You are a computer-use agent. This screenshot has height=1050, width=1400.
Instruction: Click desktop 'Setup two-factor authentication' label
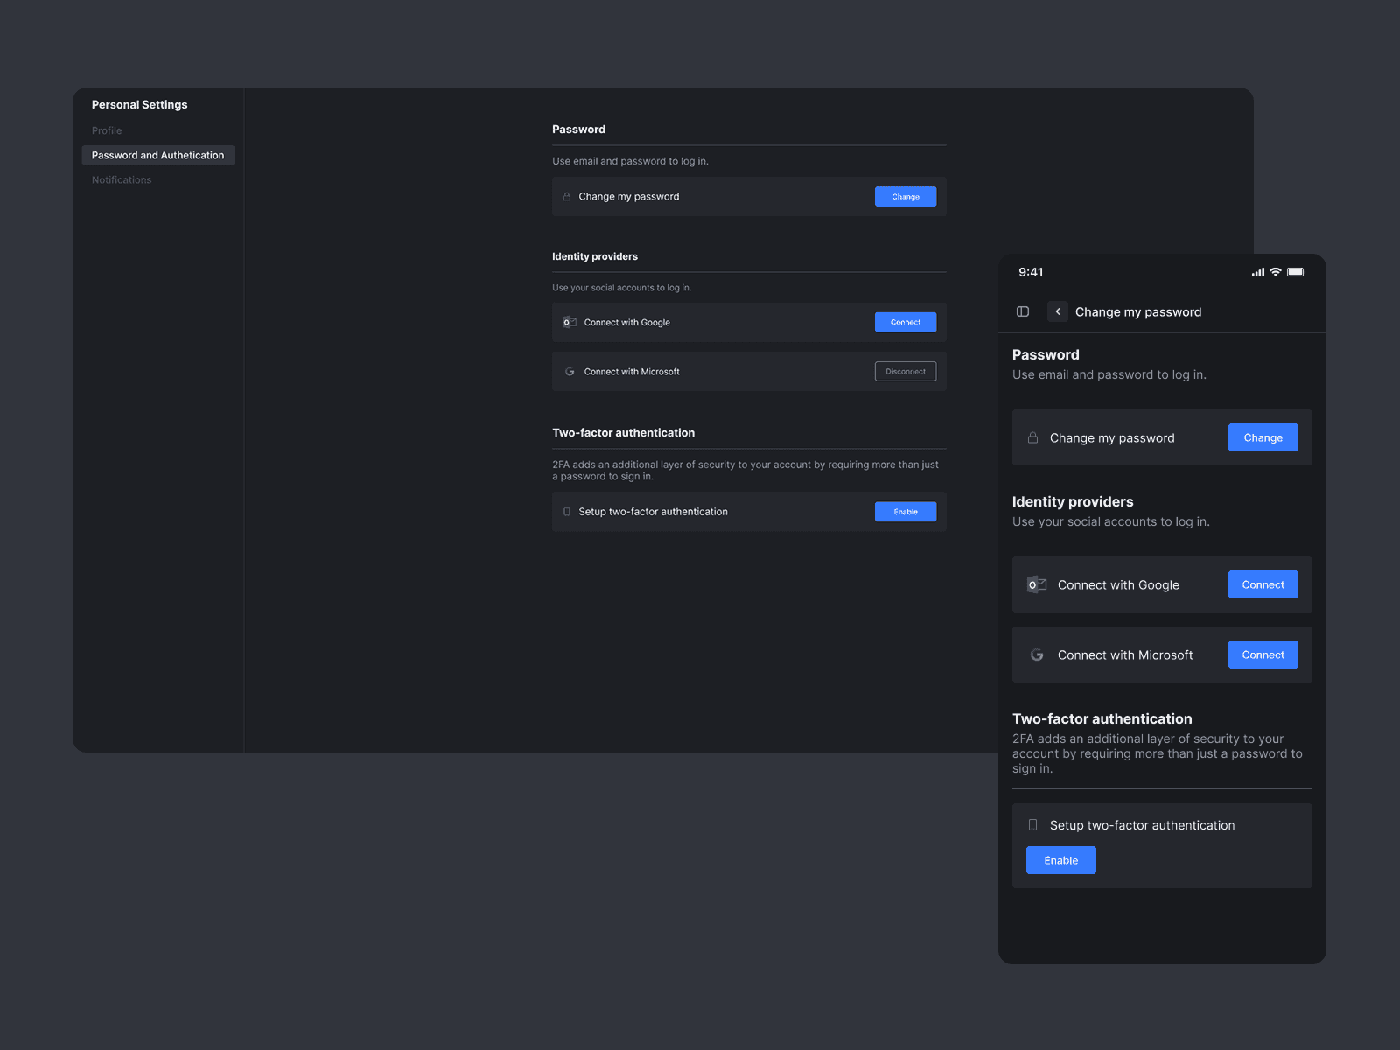click(653, 511)
